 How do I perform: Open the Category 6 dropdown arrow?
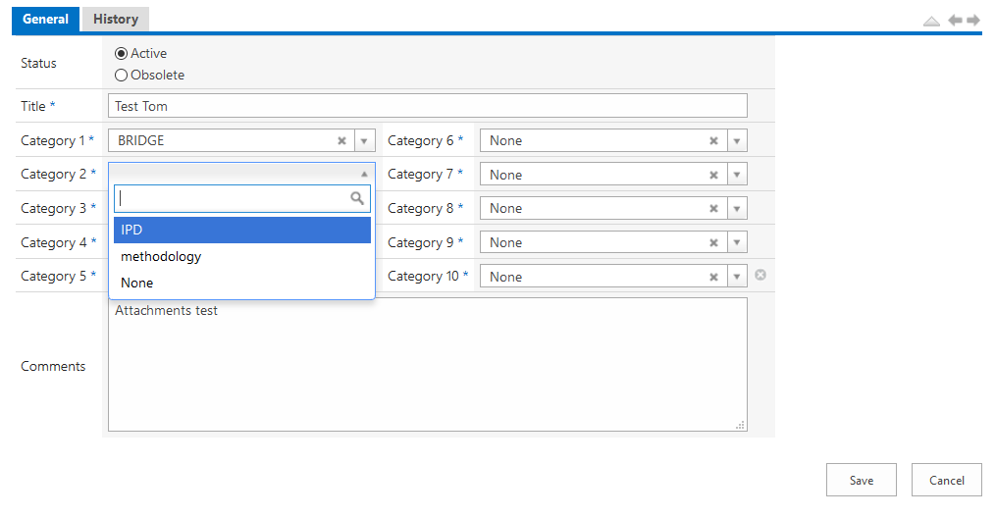tap(737, 141)
